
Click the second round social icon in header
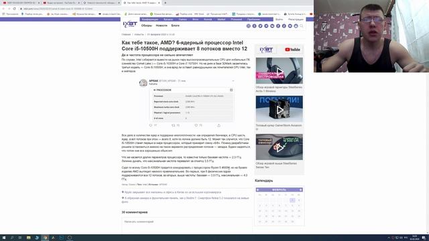[255, 26]
